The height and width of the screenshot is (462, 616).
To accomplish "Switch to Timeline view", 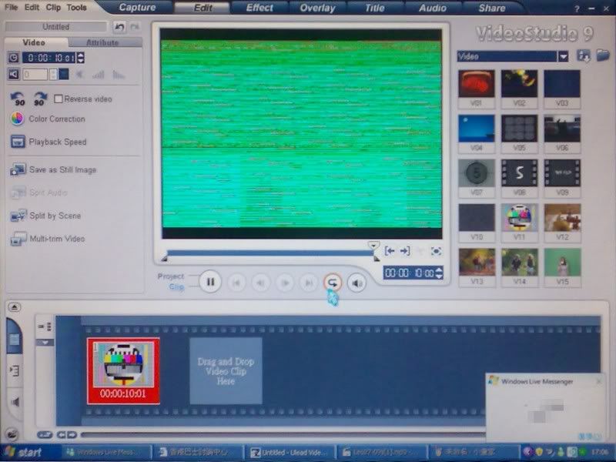I will [14, 370].
